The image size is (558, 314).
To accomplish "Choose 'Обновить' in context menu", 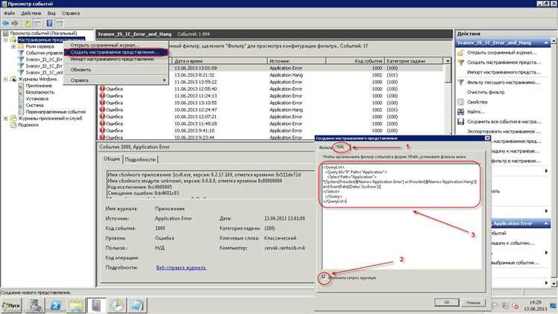I will click(x=115, y=70).
